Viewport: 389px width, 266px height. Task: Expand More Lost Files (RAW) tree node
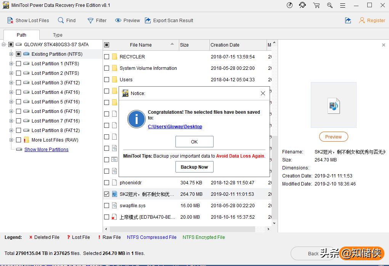pos(11,140)
